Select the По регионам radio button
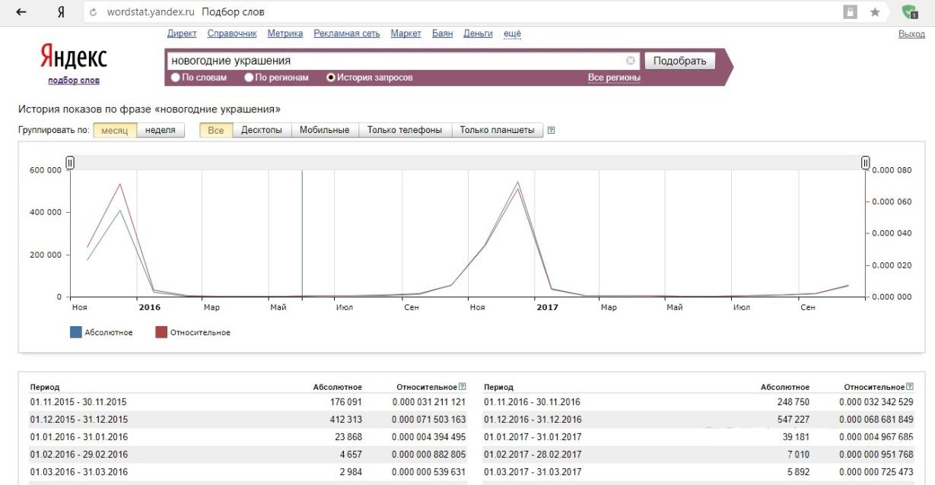 pyautogui.click(x=248, y=78)
